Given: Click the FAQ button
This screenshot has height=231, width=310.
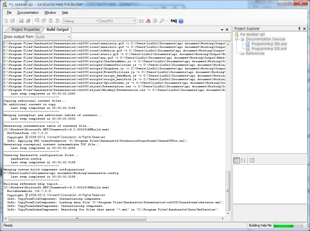Looking at the screenshot, I should point(174,21).
